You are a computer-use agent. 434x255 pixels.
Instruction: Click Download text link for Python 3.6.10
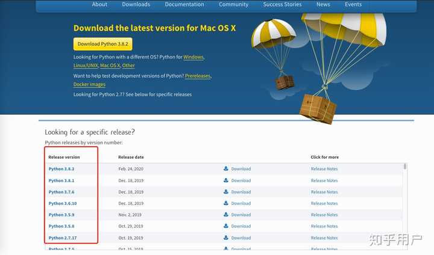pyautogui.click(x=241, y=203)
